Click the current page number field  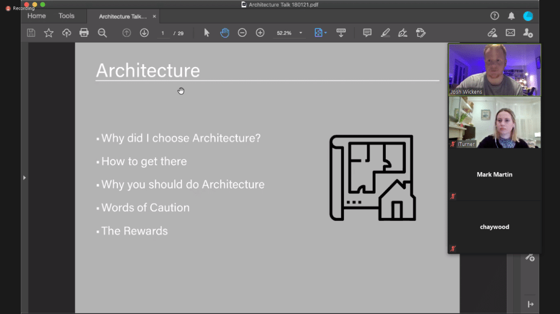point(163,34)
